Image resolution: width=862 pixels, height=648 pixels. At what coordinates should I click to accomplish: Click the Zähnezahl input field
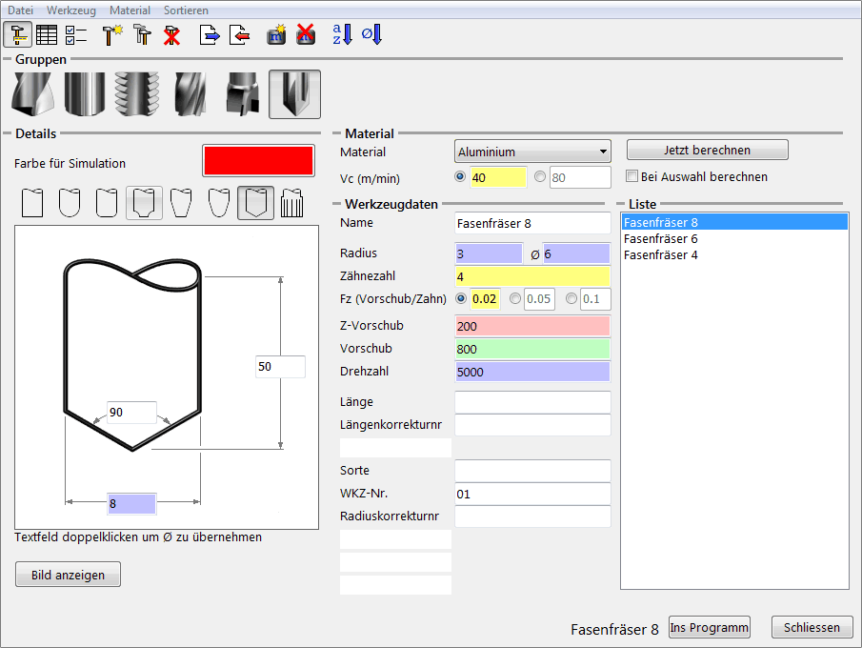click(x=532, y=276)
